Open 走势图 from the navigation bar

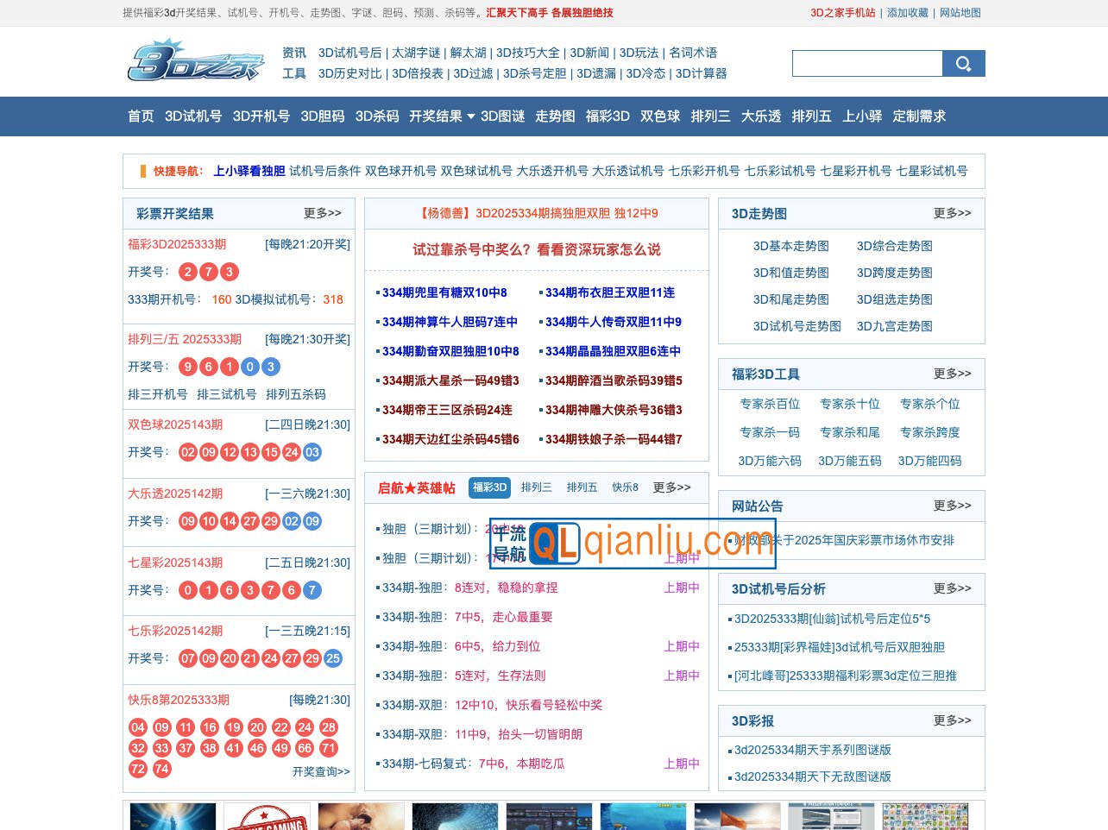coord(555,116)
